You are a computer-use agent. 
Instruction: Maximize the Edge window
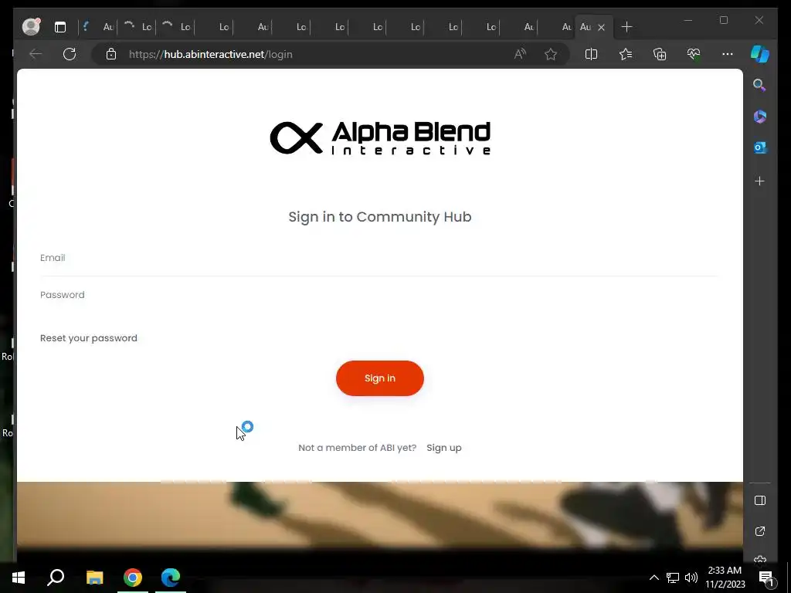click(723, 20)
